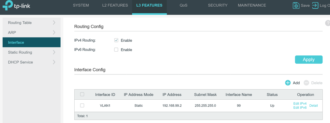
Task: Click the IP address 192.168.99.2
Action: point(172,106)
